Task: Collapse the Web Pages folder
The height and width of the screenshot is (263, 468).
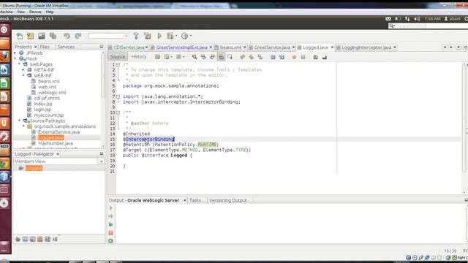Action: [20, 64]
